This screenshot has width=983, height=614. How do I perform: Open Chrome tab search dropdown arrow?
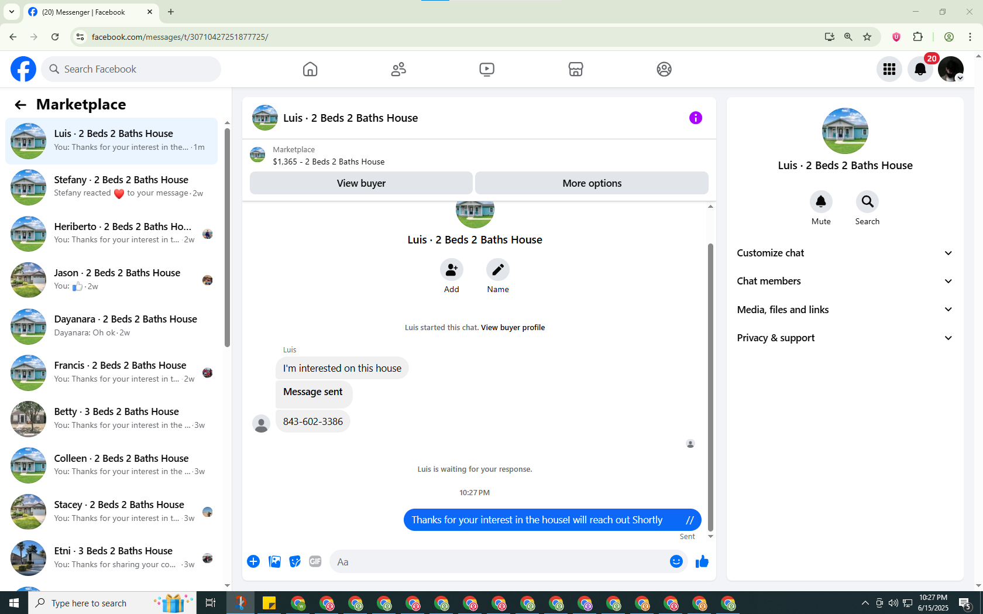tap(11, 12)
